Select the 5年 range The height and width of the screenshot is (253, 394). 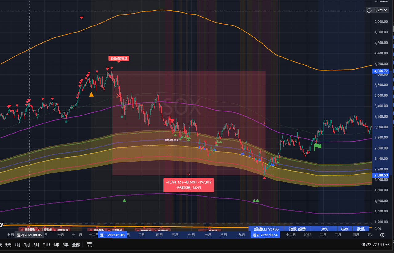[66, 245]
